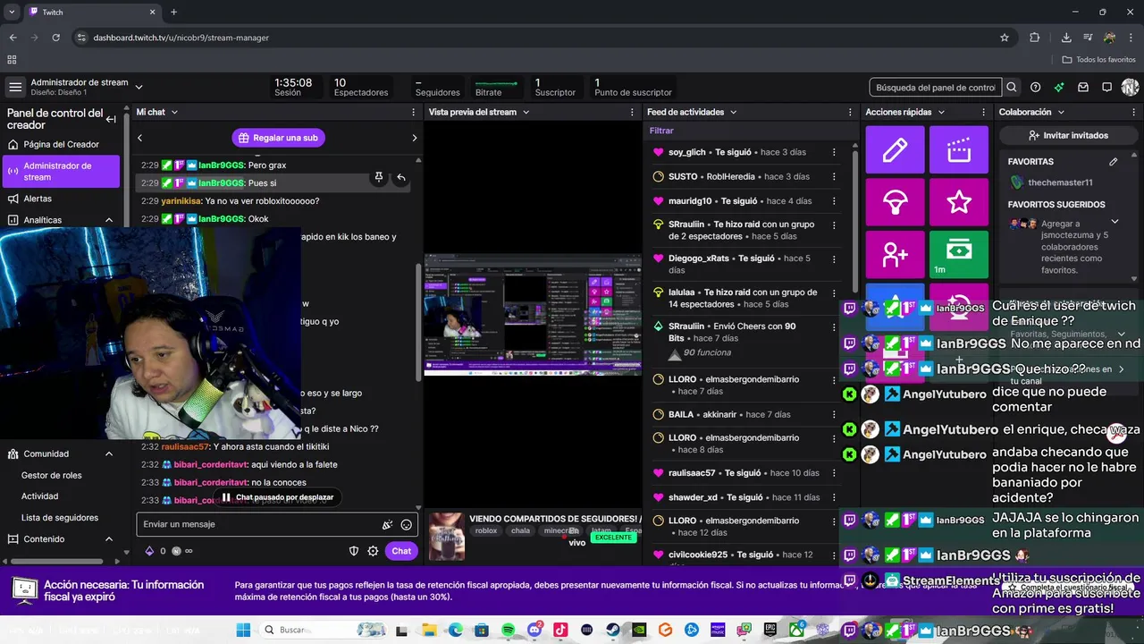This screenshot has width=1144, height=644.
Task: Open Lista de seguidores
Action: click(60, 518)
